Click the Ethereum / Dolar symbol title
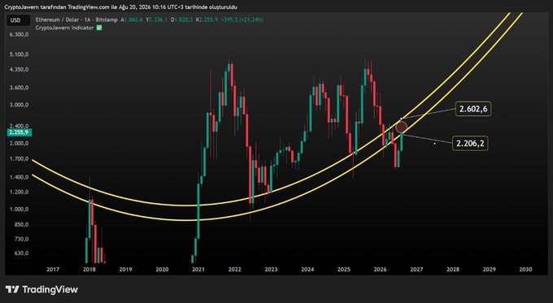Viewport: 553px width, 303px height. click(76, 20)
